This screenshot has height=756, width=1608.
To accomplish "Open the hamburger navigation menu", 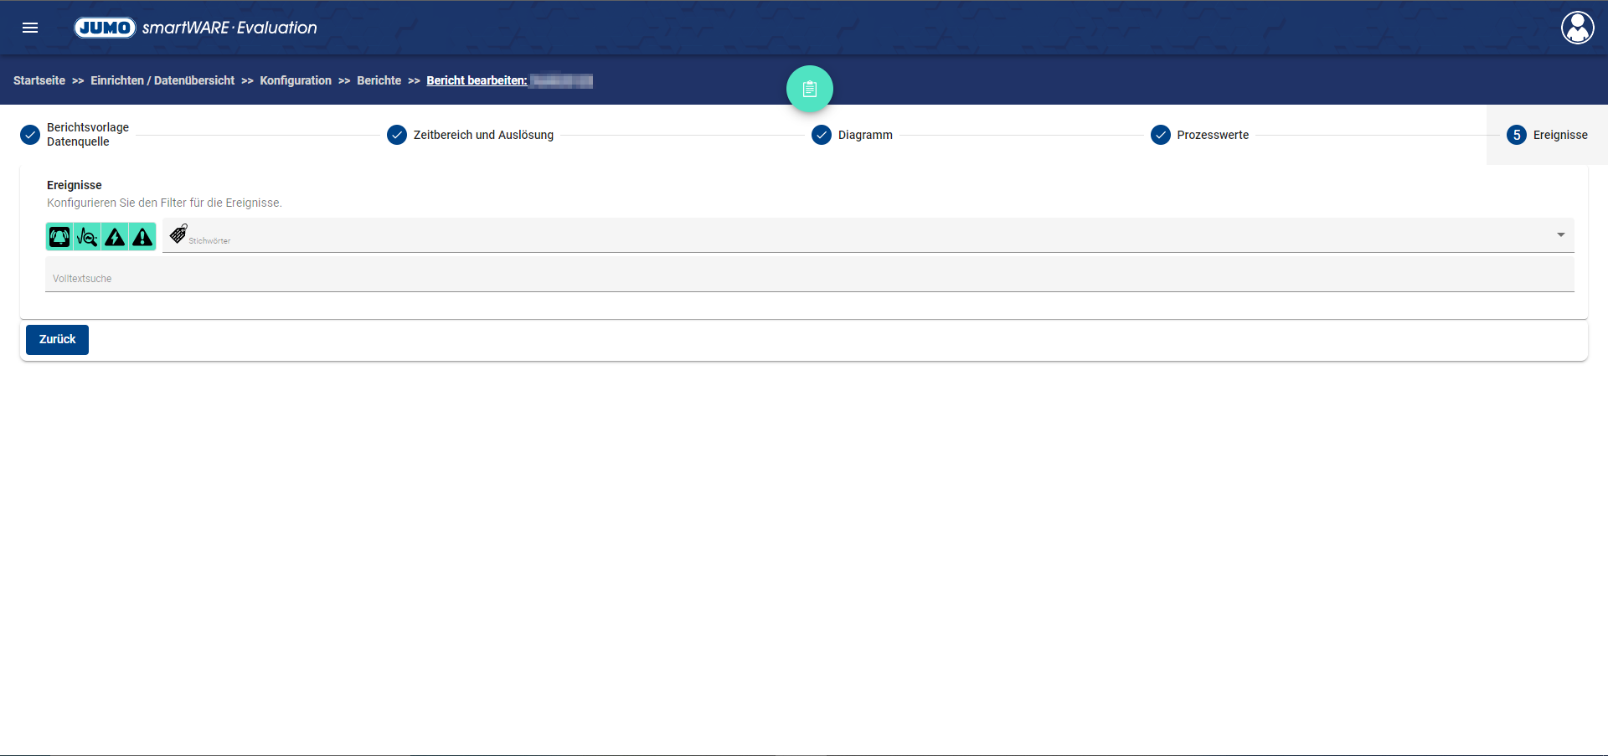I will [x=30, y=28].
